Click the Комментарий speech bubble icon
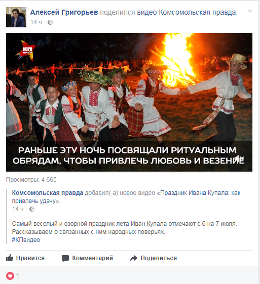Screen dimensions: 260x284 click(65, 258)
